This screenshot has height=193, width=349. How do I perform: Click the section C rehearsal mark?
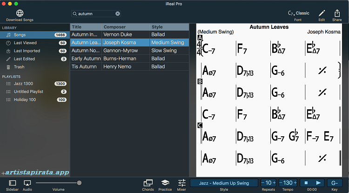pyautogui.click(x=200, y=126)
